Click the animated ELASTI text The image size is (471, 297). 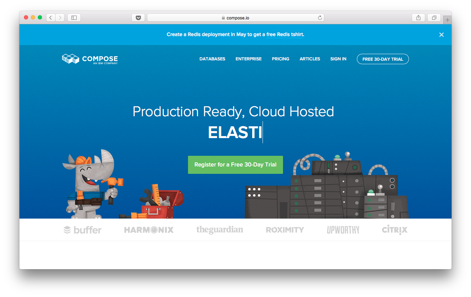235,133
